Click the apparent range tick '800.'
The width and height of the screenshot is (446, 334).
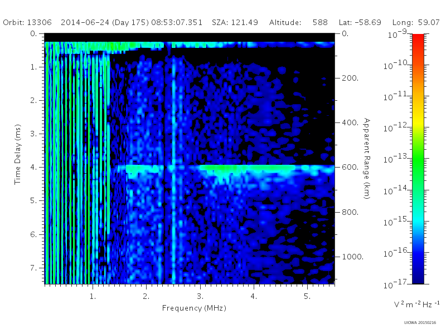pyautogui.click(x=350, y=212)
